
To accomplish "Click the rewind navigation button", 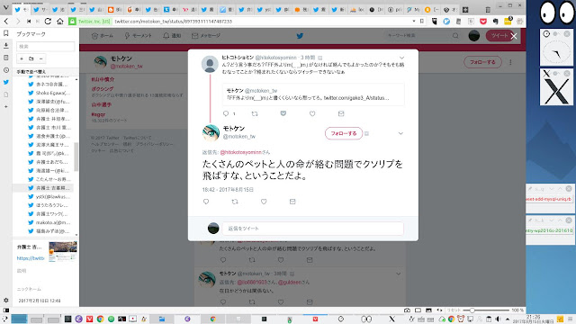I will (x=29, y=22).
